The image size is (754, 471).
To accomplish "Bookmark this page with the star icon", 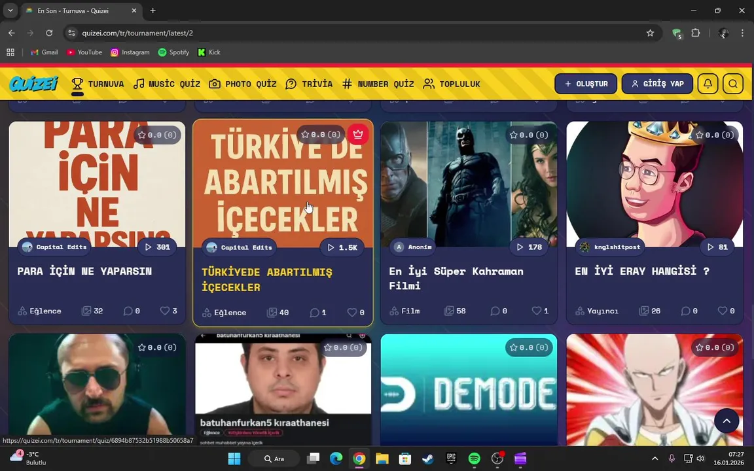I will [650, 33].
